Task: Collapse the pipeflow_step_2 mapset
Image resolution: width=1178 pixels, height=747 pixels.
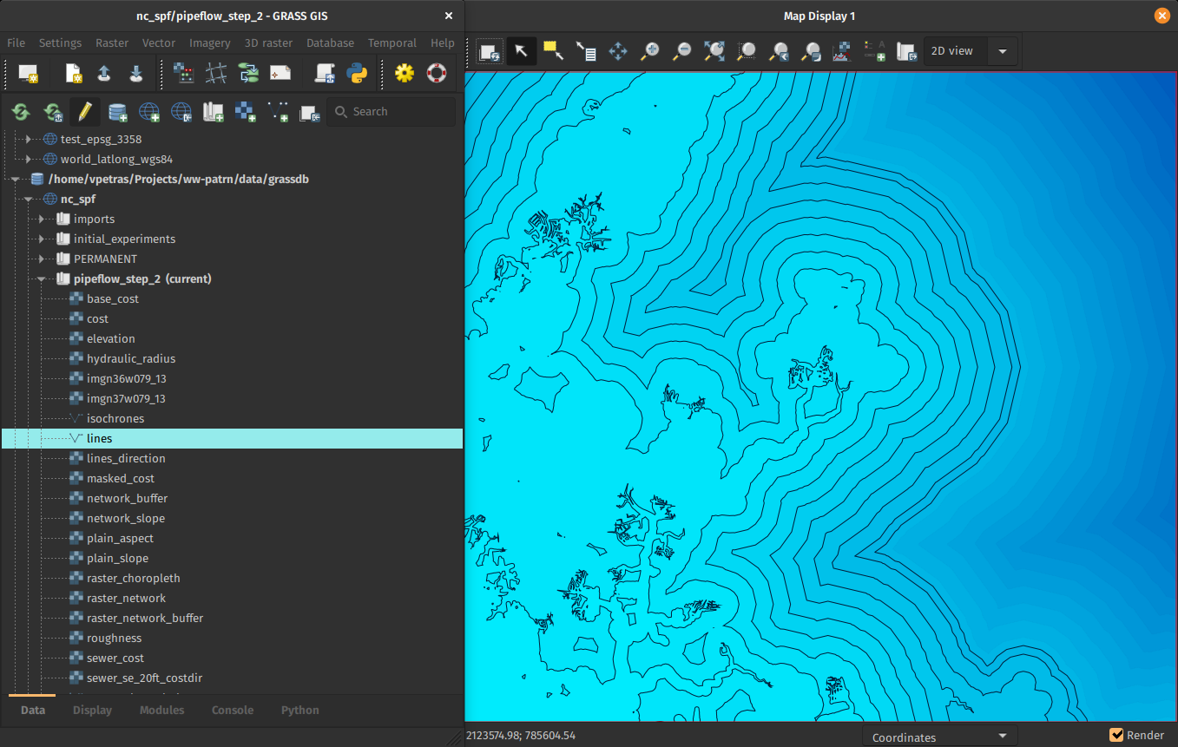Action: coord(41,279)
